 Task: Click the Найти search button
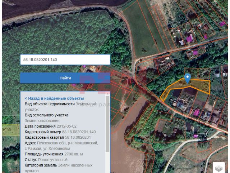coord(65,78)
